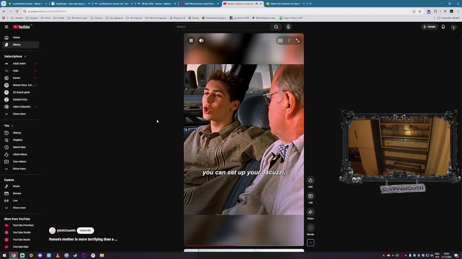
Task: Show more subscriptions
Action: (20, 114)
